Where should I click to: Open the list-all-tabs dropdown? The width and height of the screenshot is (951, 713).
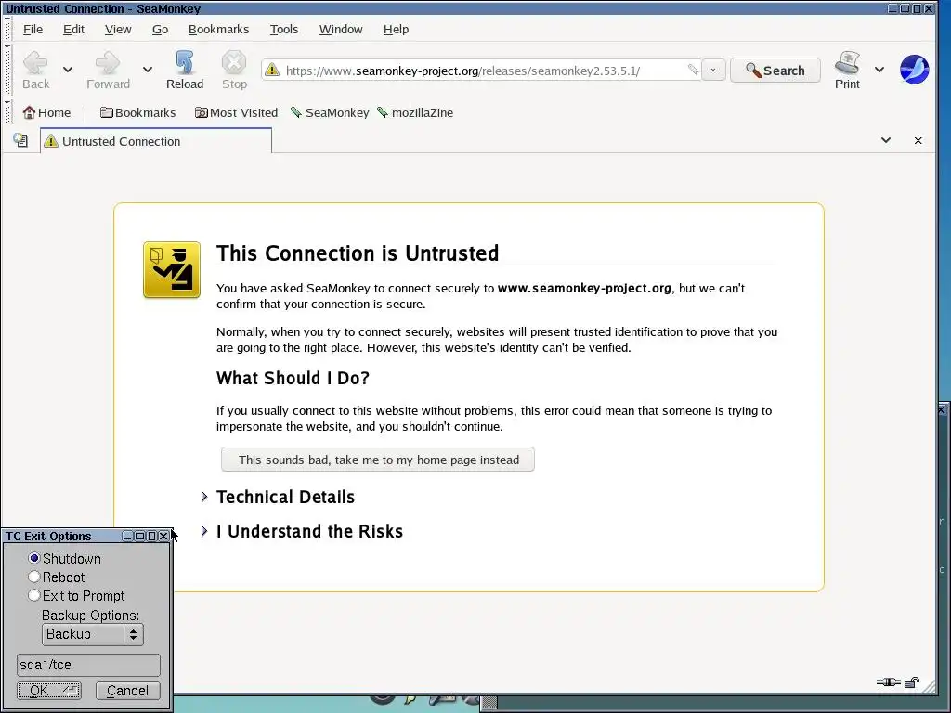pos(886,141)
